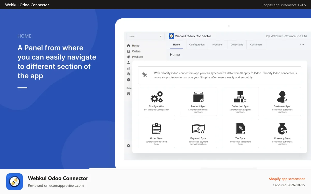Click the Customer Sync person icon
Screen dimensions: 311x194
(282, 97)
